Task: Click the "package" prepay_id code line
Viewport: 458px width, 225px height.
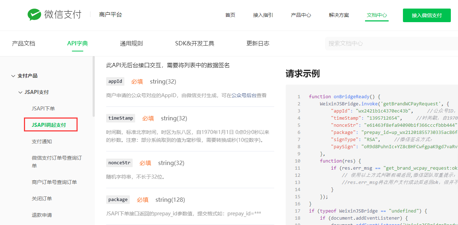Action: (x=394, y=132)
